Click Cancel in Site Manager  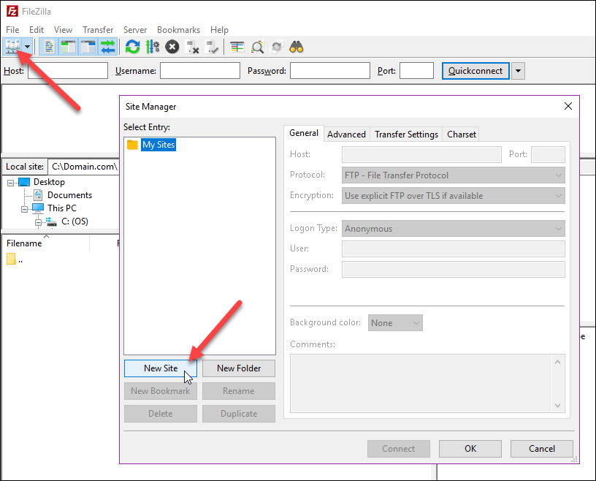pos(542,449)
